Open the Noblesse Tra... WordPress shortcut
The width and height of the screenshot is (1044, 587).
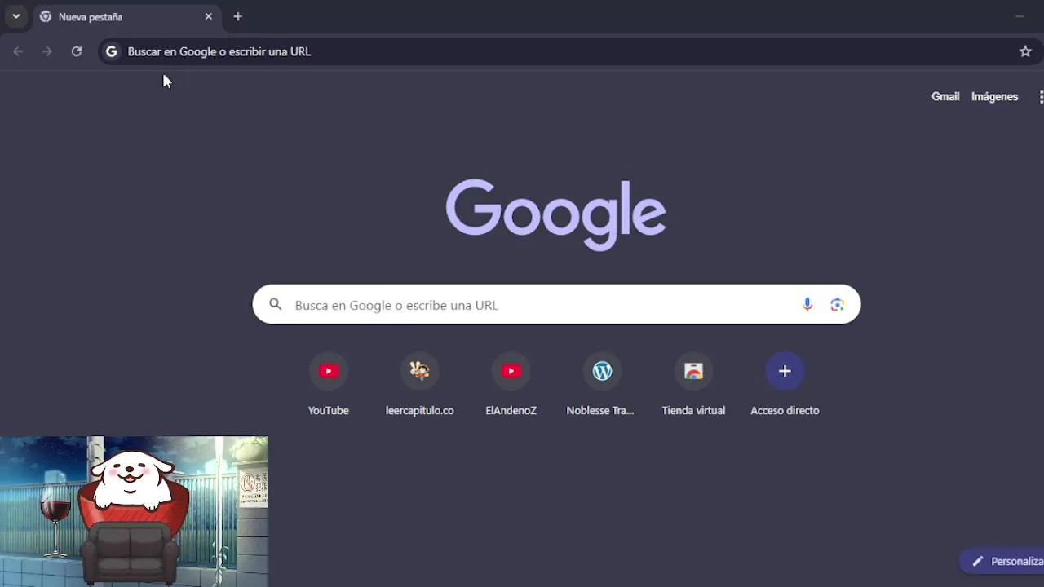[x=602, y=371]
